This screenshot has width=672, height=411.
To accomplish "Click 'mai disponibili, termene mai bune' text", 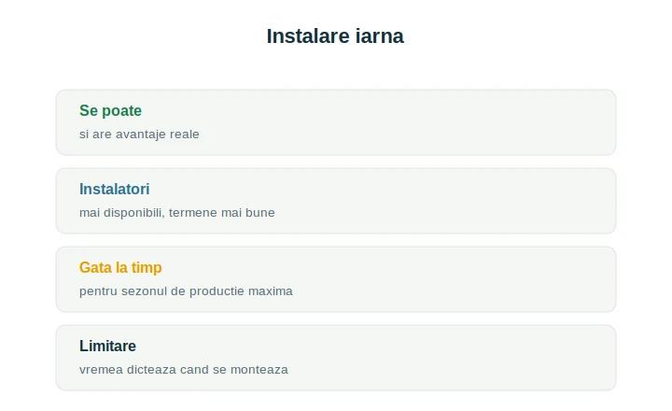I will pos(177,213).
